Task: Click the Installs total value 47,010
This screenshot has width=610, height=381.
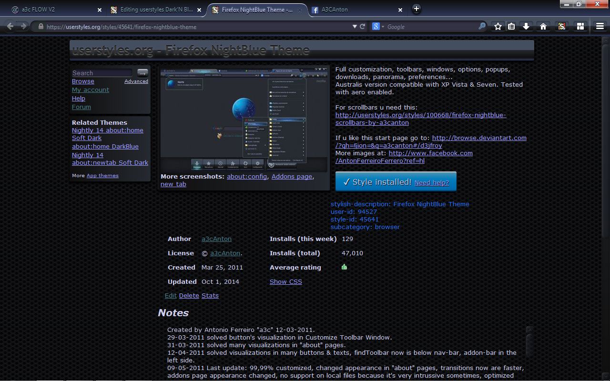Action: [352, 253]
